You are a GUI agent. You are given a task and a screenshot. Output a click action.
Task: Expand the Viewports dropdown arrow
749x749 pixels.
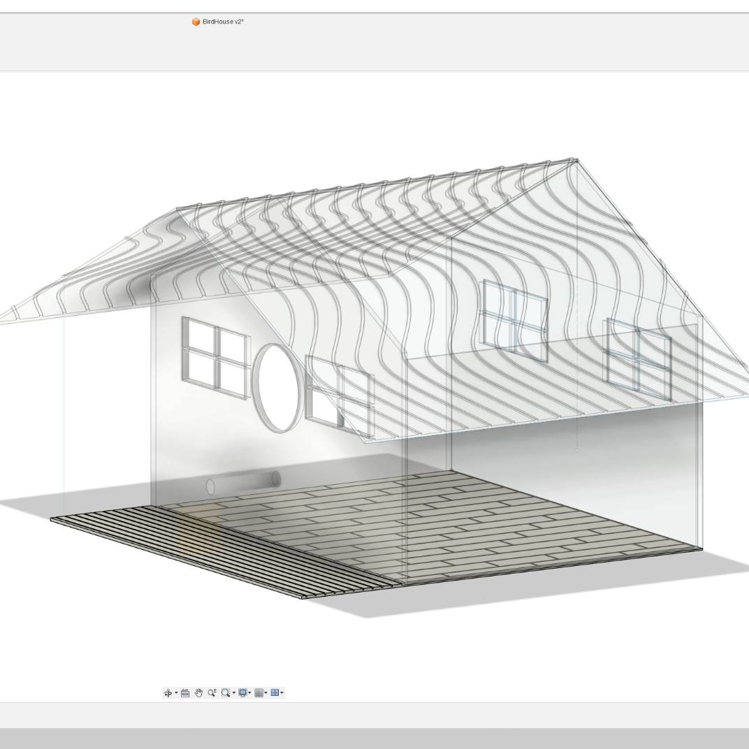point(282,692)
